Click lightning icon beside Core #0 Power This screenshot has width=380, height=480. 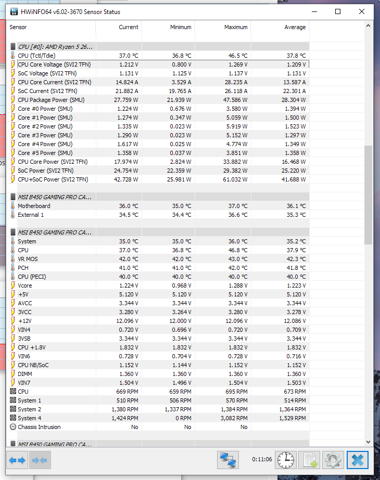(x=13, y=109)
